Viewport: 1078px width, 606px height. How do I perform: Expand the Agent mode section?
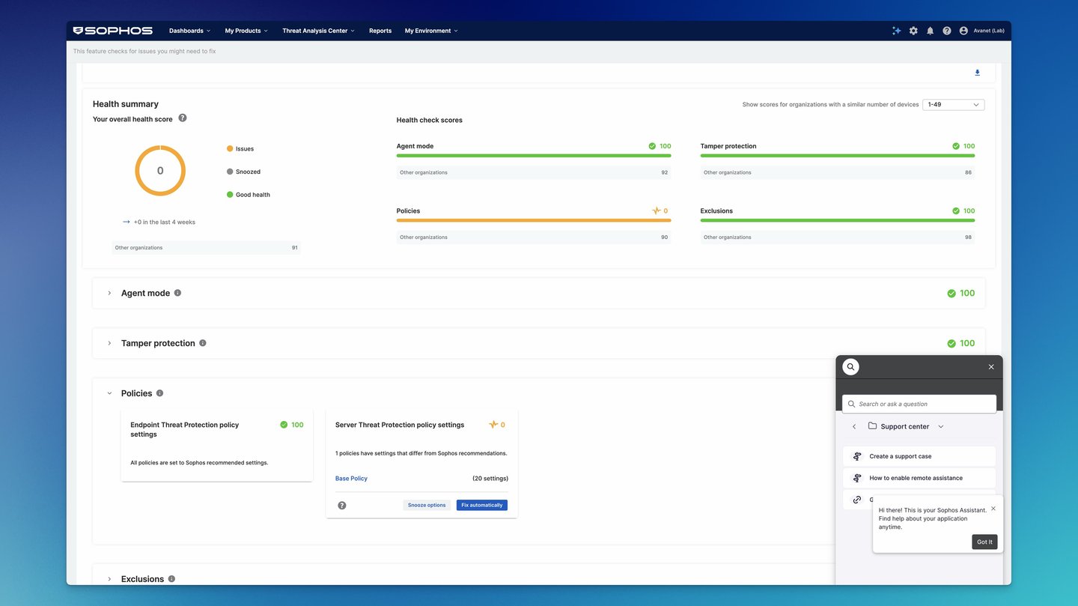109,293
